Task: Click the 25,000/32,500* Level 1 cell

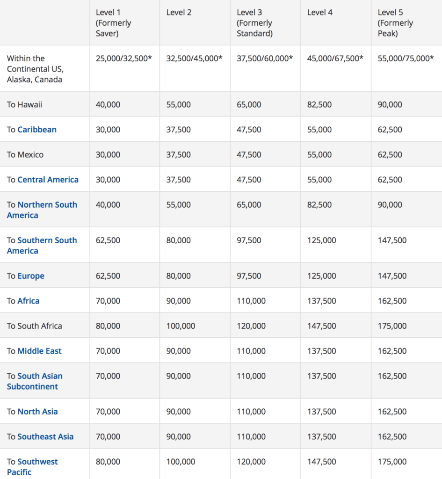Action: pos(123,58)
